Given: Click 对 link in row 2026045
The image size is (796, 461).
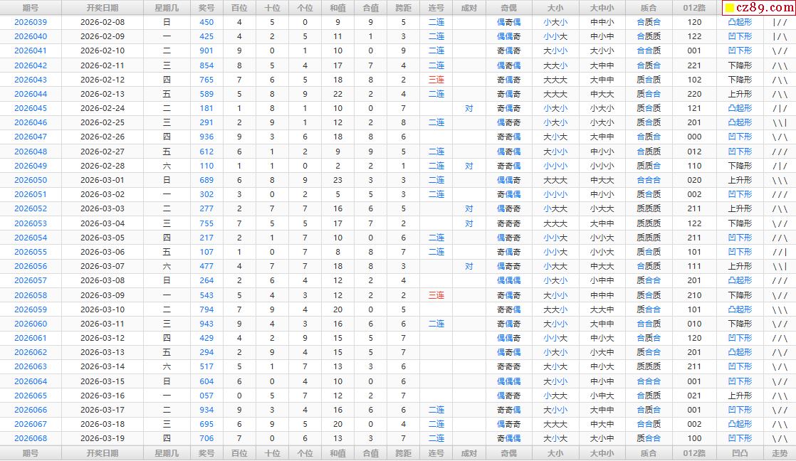Looking at the screenshot, I should (x=469, y=108).
